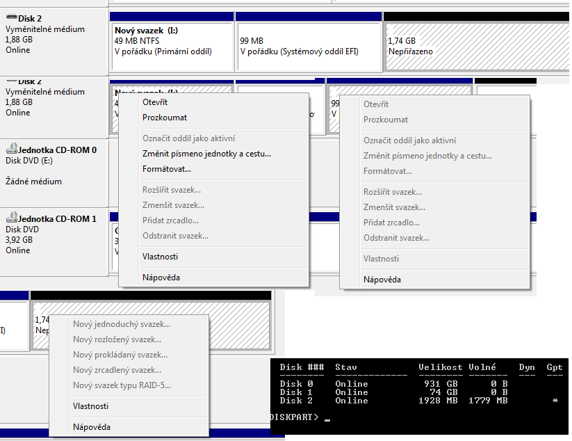Choose Nový prokládaný svazek... menu item

pyautogui.click(x=120, y=355)
